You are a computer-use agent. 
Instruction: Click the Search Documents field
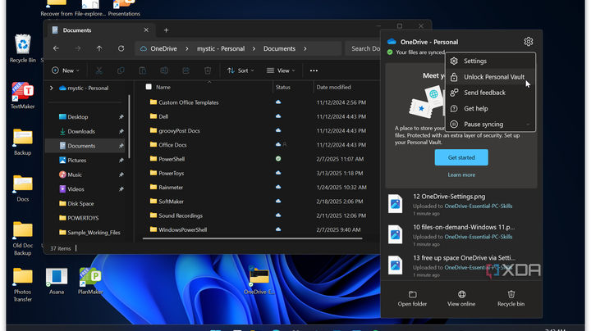[x=364, y=48]
